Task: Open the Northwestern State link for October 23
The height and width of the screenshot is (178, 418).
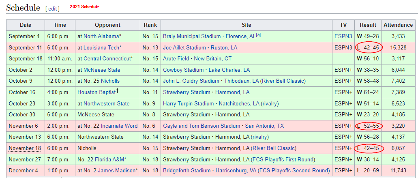Action: tap(106, 104)
